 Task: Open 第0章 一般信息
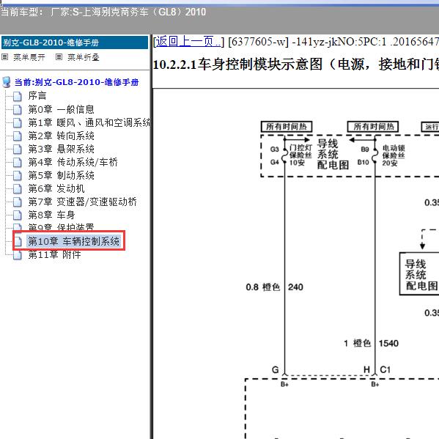pos(61,109)
